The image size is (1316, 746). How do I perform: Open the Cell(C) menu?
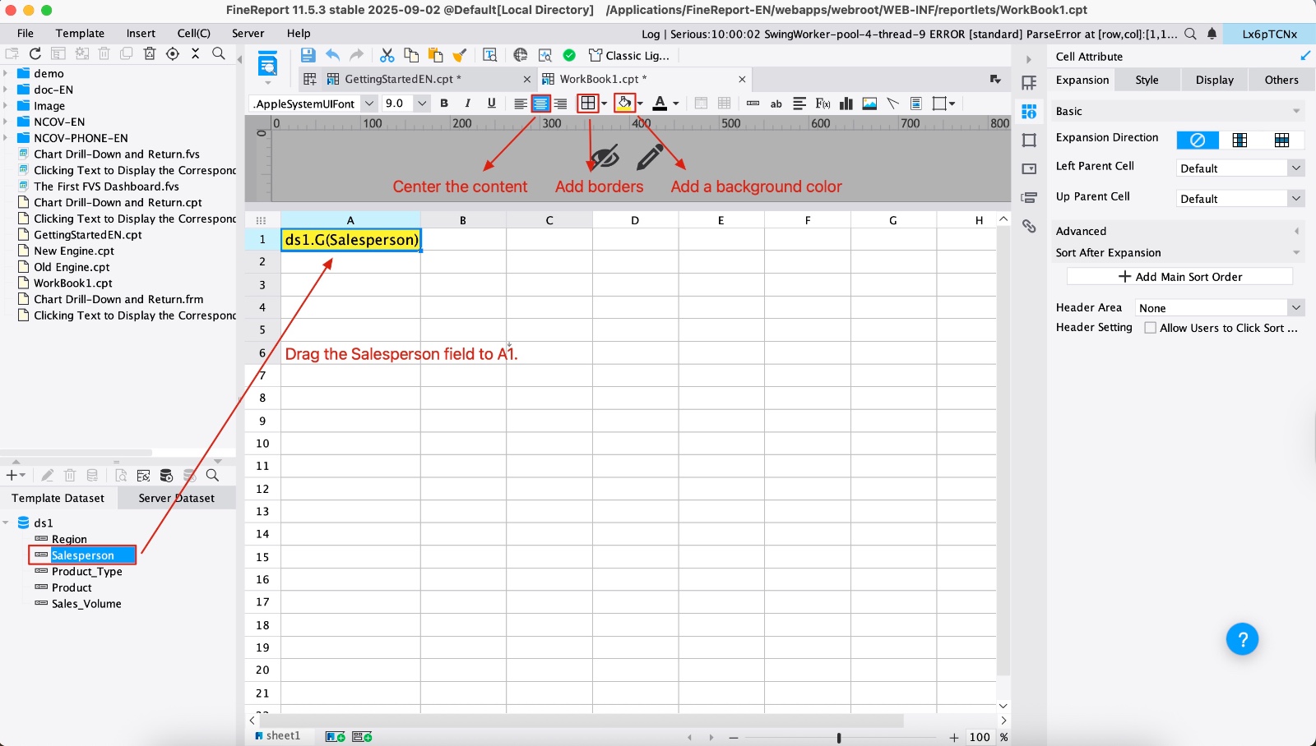click(193, 34)
